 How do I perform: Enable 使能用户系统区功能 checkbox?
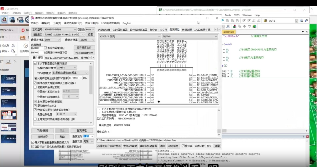[35, 87]
